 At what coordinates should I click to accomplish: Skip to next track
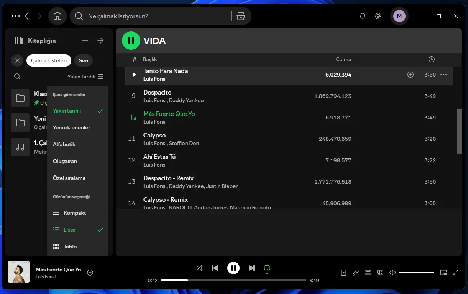click(x=252, y=268)
